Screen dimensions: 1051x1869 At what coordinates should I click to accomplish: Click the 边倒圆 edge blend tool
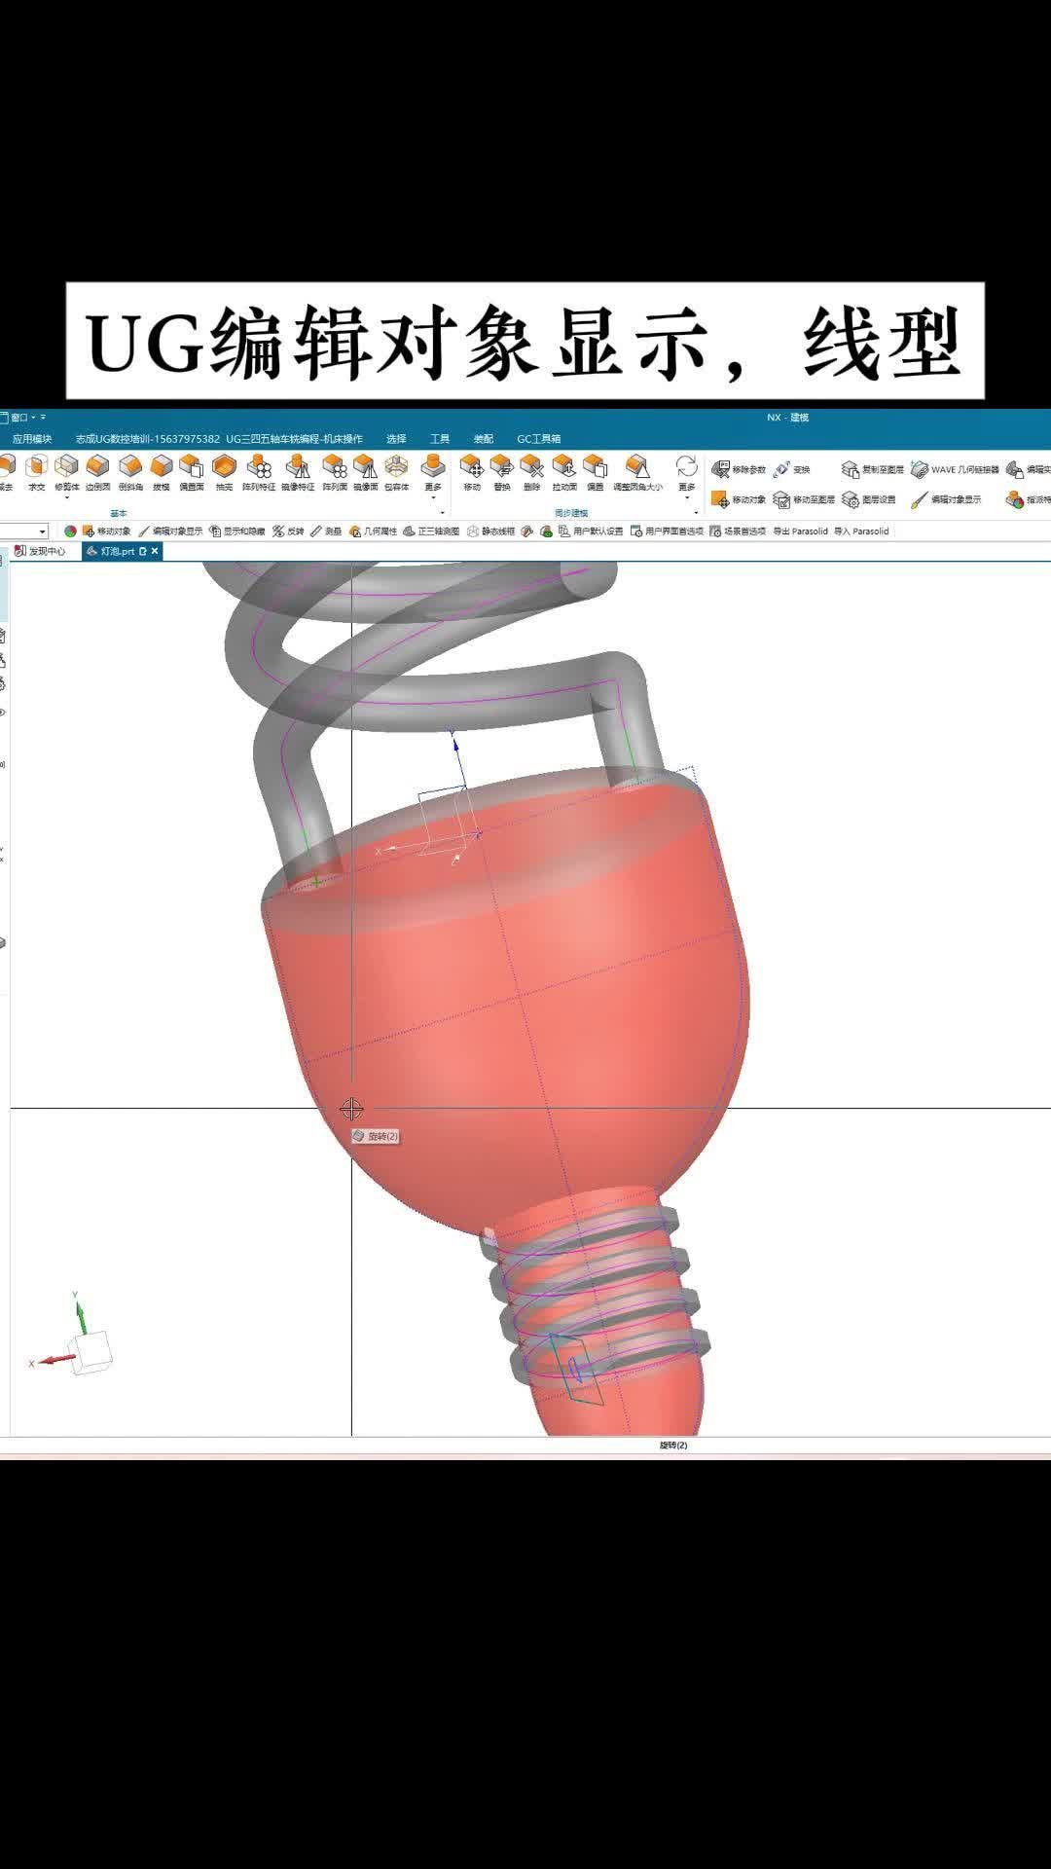point(97,472)
